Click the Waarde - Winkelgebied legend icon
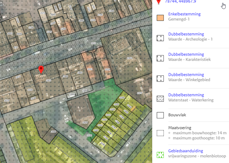 pyautogui.click(x=160, y=78)
